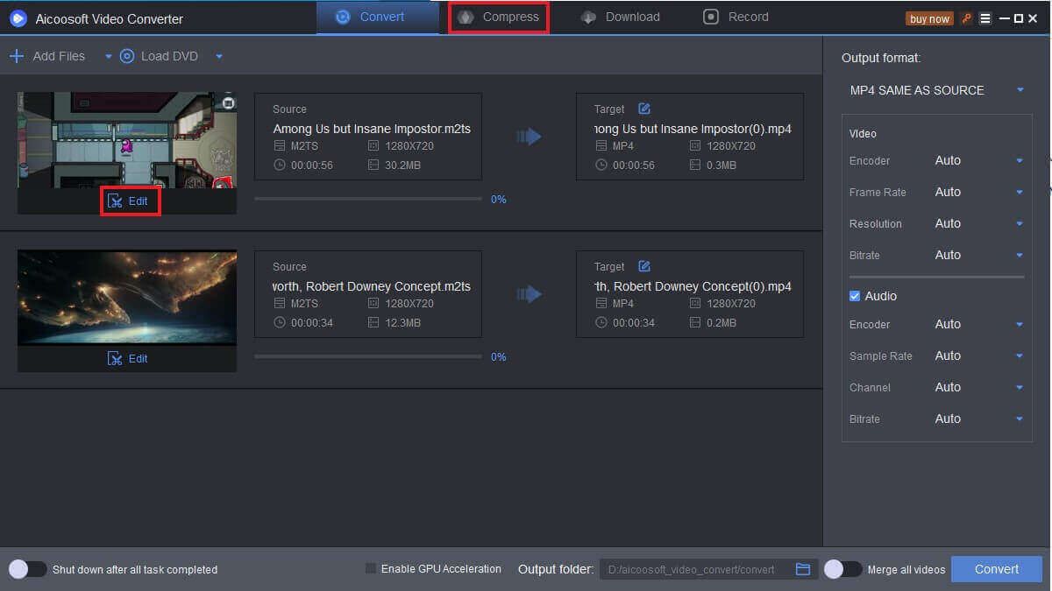Uncheck the Audio checkbox

(855, 296)
